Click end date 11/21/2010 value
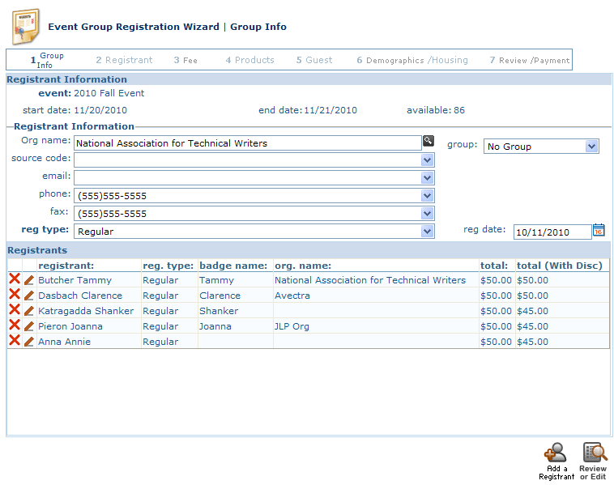Screen dimensions: 614x485 click(330, 110)
